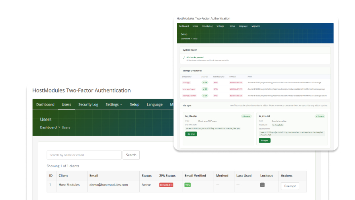355x200 pixels.
Task: Select the Migration tab in Setup window
Action: click(x=256, y=26)
